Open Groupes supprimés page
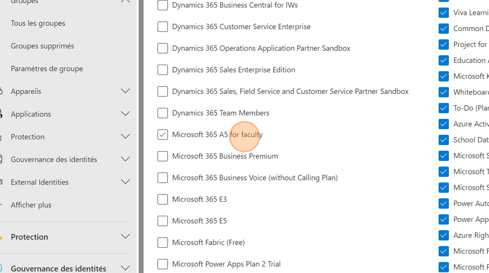This screenshot has width=489, height=273. pyautogui.click(x=42, y=46)
